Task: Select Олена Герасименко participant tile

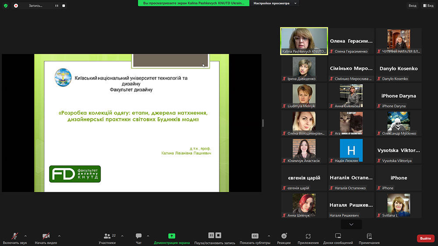Action: tap(351, 41)
